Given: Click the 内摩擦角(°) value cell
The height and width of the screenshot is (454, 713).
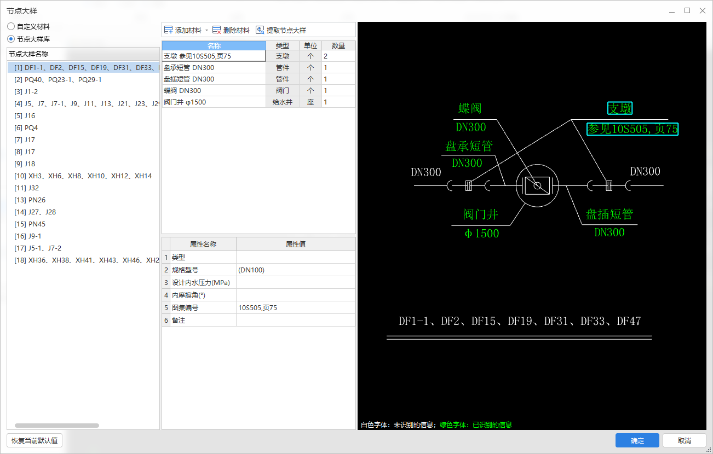Looking at the screenshot, I should pos(296,295).
